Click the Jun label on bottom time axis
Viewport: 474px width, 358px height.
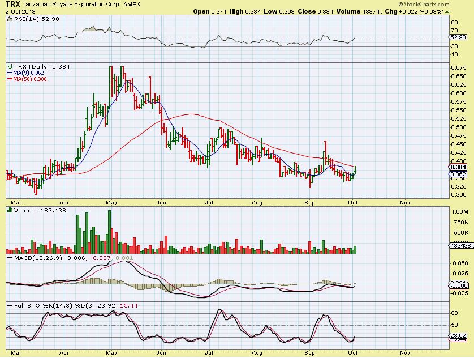click(x=161, y=352)
